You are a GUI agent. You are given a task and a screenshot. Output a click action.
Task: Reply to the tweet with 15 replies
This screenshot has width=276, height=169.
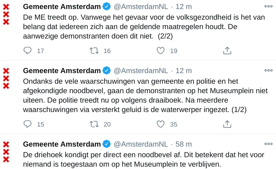coord(28,124)
